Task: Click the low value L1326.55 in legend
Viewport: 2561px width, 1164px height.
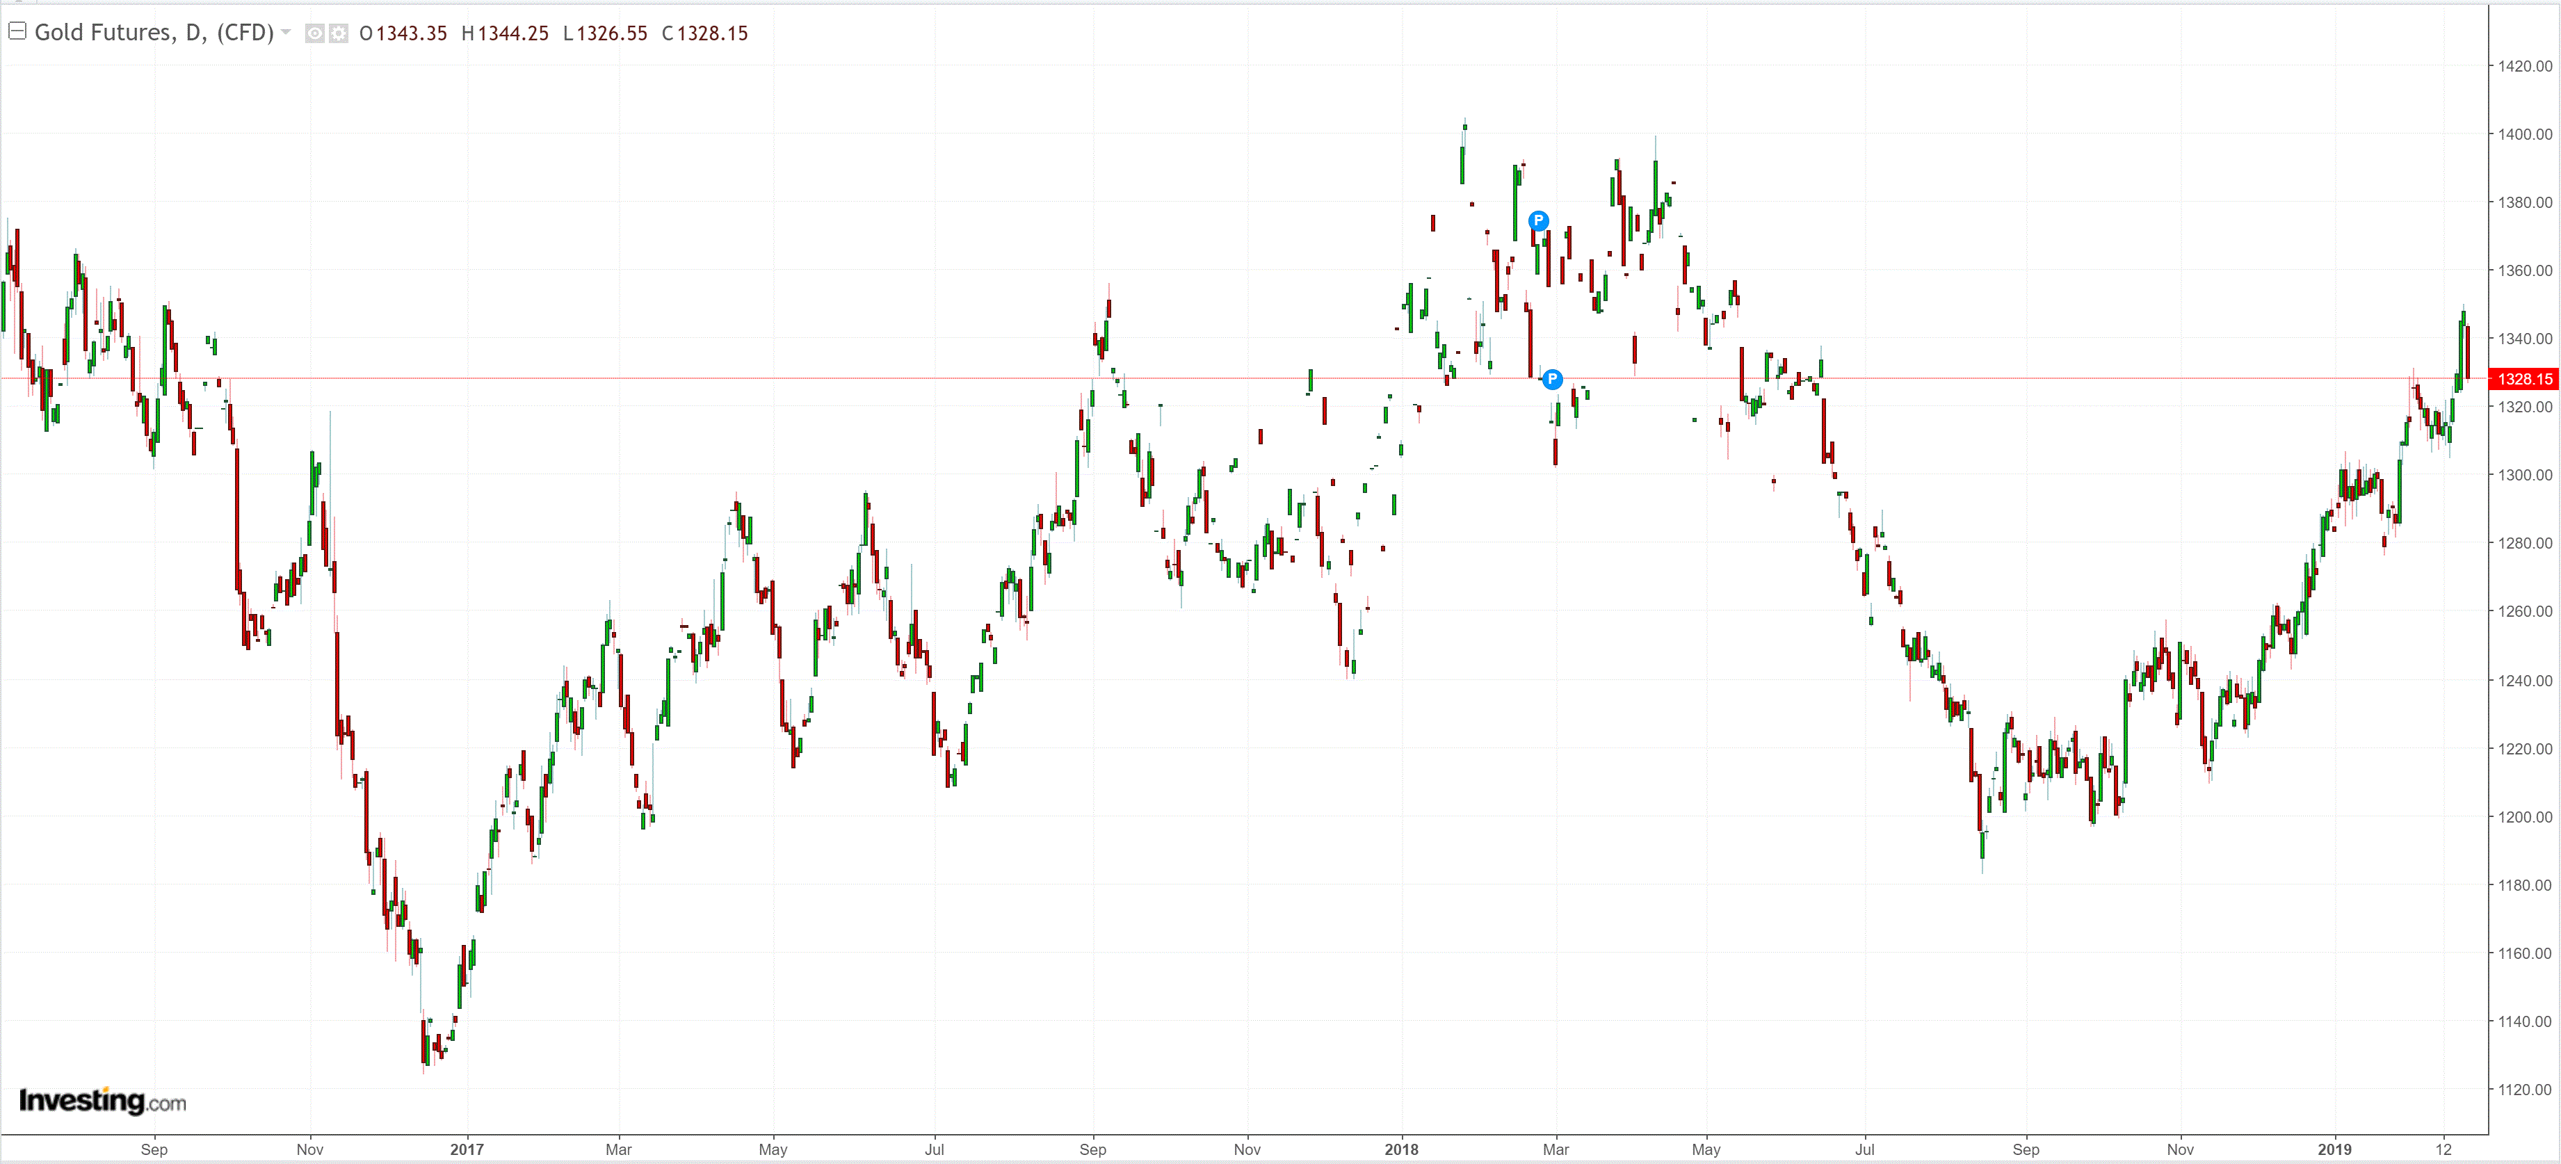Action: click(x=606, y=34)
